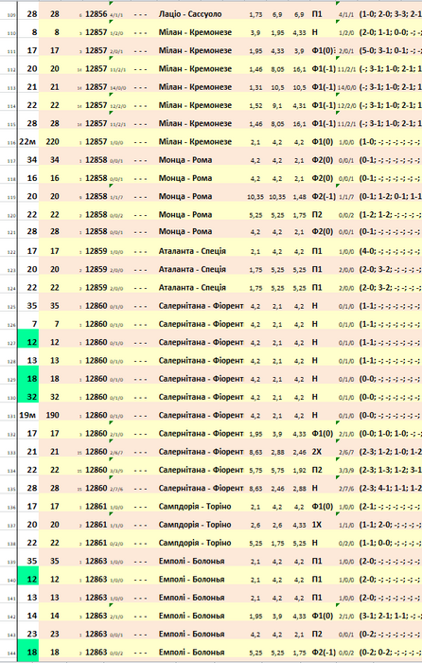Click row header 122
The image size is (422, 663).
tap(11, 253)
